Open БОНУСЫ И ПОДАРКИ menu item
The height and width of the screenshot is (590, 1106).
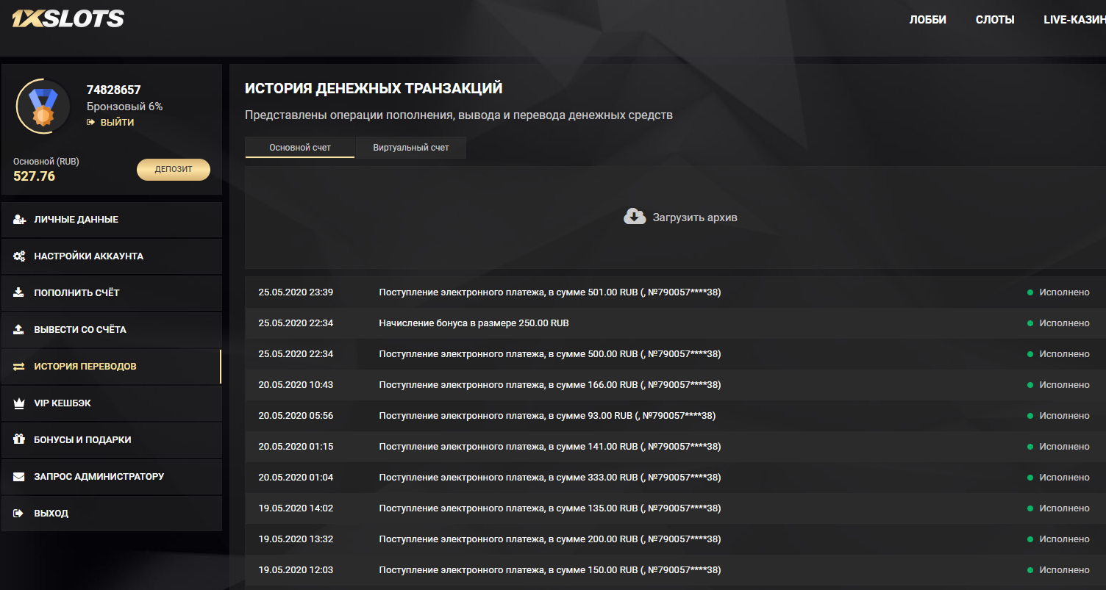pyautogui.click(x=112, y=440)
